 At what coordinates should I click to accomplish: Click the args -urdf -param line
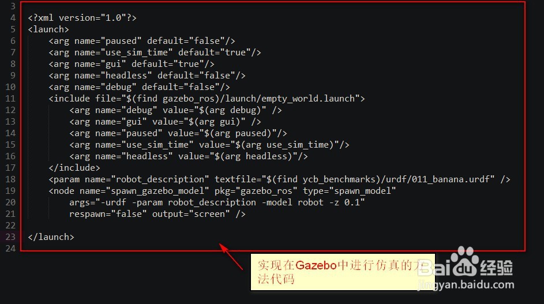[x=217, y=202]
